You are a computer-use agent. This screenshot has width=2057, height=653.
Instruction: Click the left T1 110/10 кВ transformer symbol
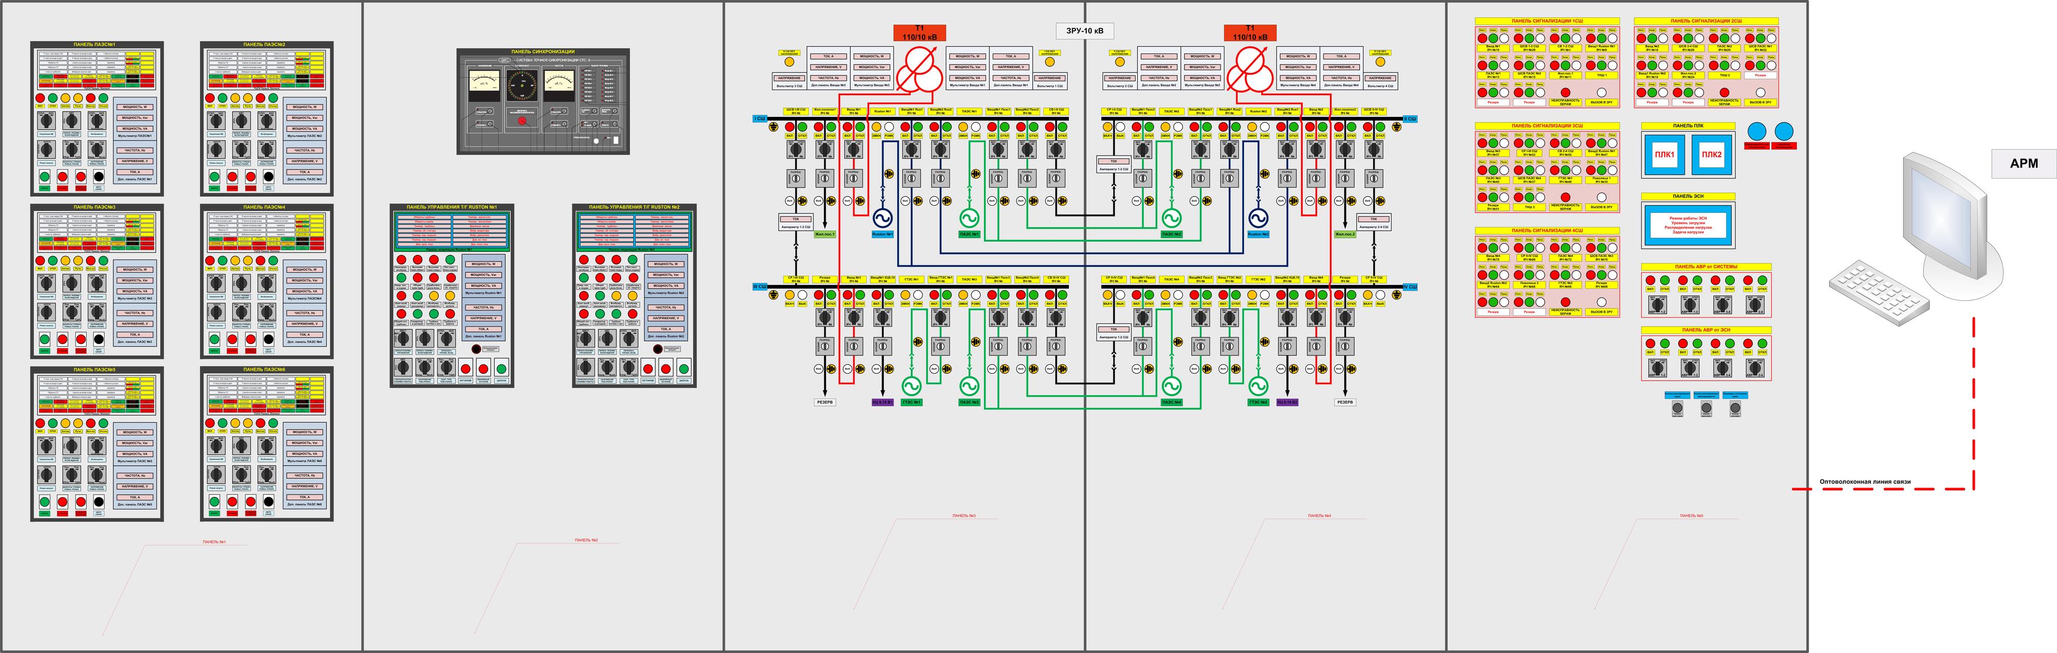(919, 70)
